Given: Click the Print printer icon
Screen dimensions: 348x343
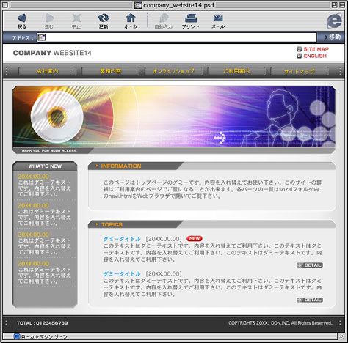Looking at the screenshot, I should pos(191,18).
